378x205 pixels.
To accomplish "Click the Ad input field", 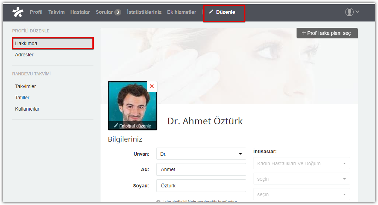I will (x=201, y=169).
